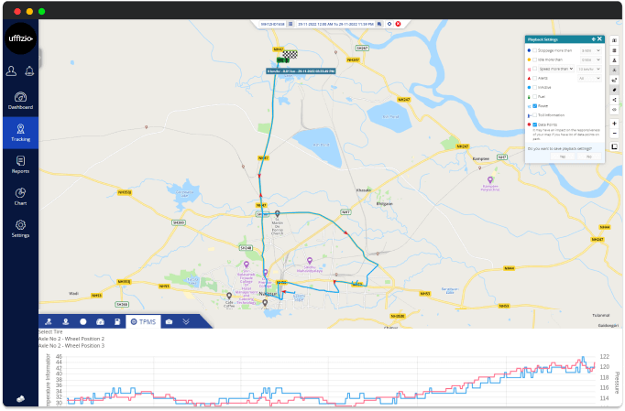Open Chart from the sidebar
The height and width of the screenshot is (411, 625).
(20, 196)
